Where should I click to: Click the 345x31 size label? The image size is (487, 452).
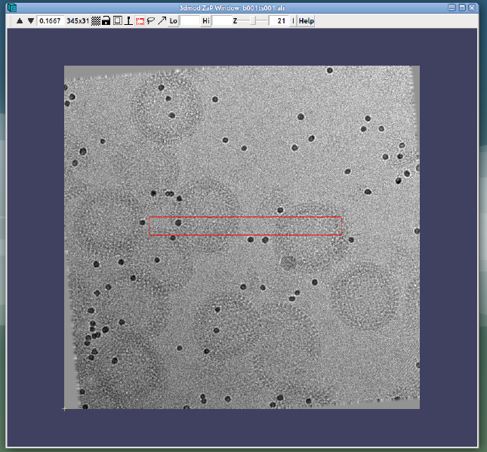click(78, 21)
